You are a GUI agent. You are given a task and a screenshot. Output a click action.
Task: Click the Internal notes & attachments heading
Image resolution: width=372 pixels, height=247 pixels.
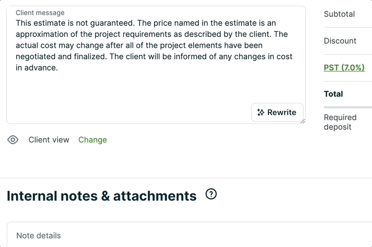pos(101,196)
